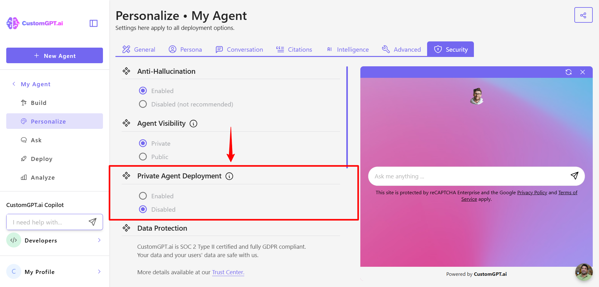
Task: Open Analyze in the sidebar
Action: click(x=55, y=177)
